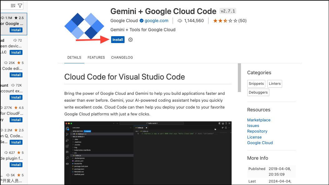The image size is (329, 185).
Task: Open the Google Cloud resource link
Action: [260, 143]
